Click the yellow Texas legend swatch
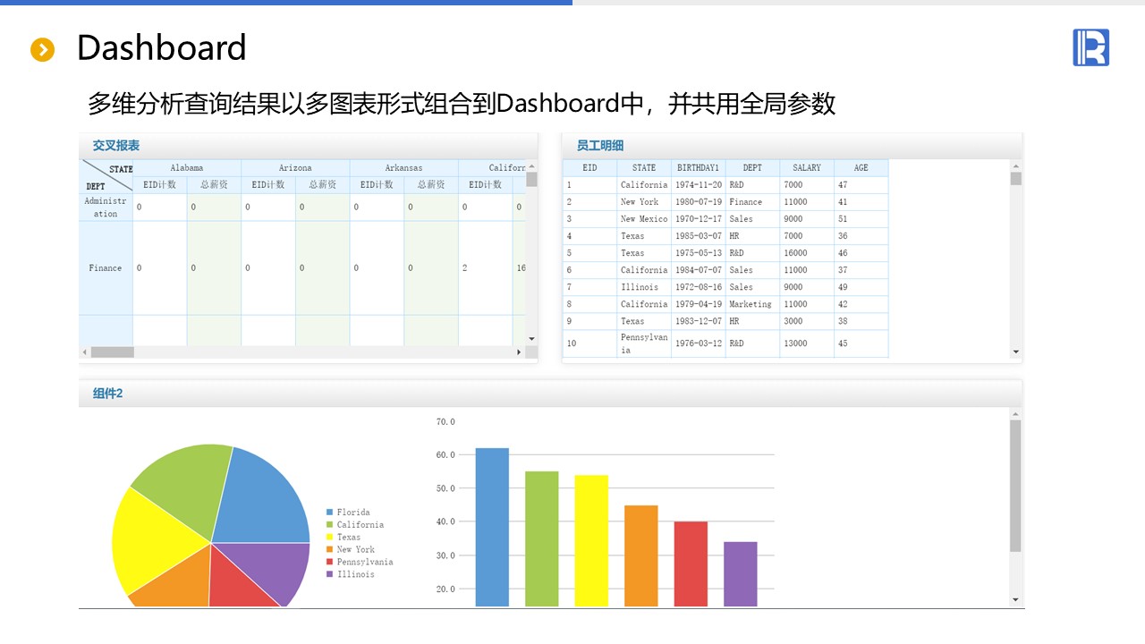Viewport: 1145px width, 644px height. (330, 538)
